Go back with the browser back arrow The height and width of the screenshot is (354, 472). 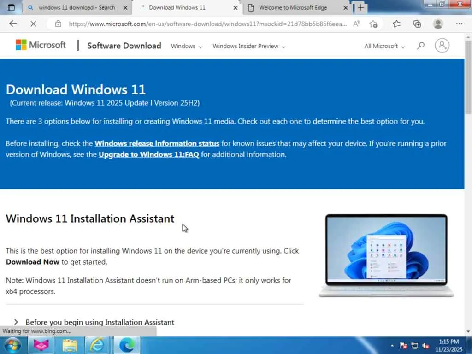coord(13,24)
